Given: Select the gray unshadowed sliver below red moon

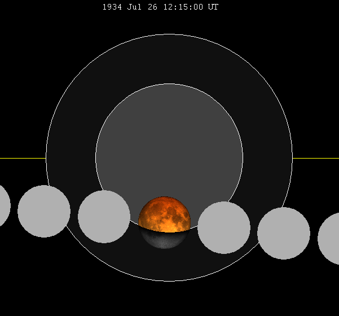Looking at the screenshot, I should tap(164, 240).
